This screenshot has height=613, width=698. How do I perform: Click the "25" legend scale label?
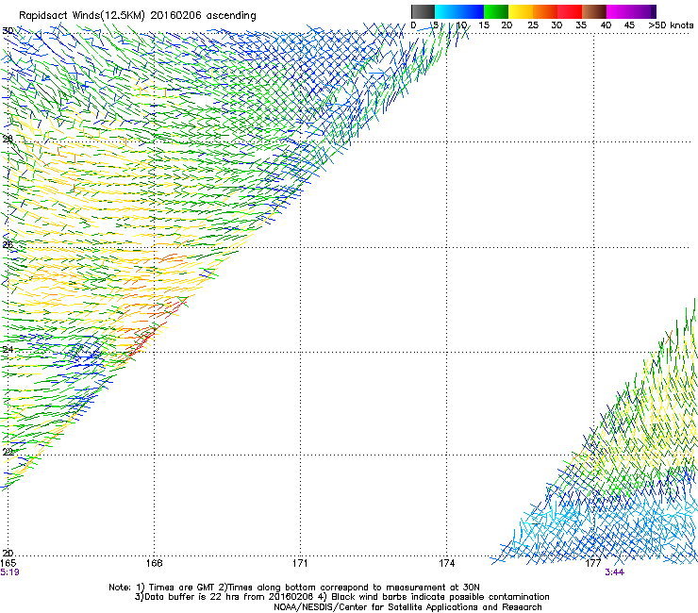pyautogui.click(x=533, y=25)
